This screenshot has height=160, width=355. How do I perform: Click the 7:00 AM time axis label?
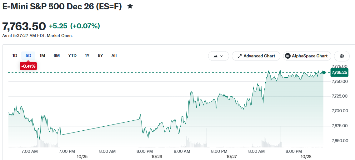(30, 151)
